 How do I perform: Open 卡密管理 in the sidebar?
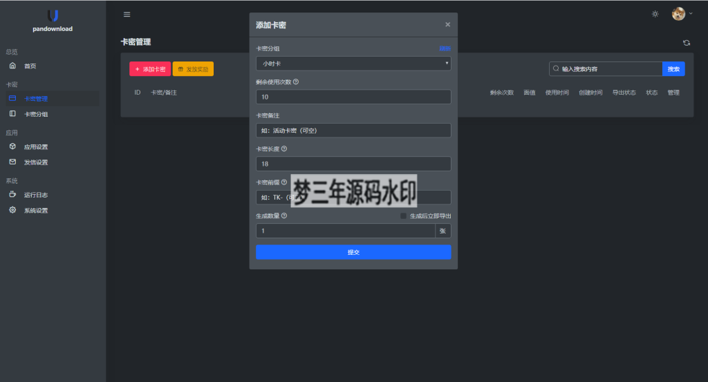click(x=36, y=99)
